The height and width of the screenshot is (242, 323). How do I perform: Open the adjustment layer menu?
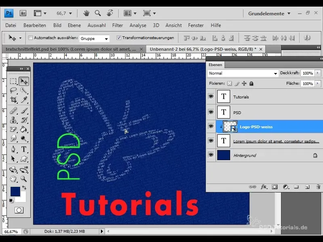(286, 187)
